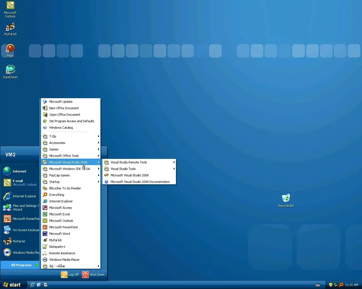Viewport: 362px width, 289px height.
Task: Click the Notepad++ icon
Action: [45, 247]
